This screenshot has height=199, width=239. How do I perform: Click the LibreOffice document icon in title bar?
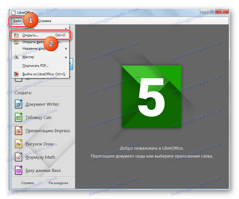pyautogui.click(x=13, y=12)
